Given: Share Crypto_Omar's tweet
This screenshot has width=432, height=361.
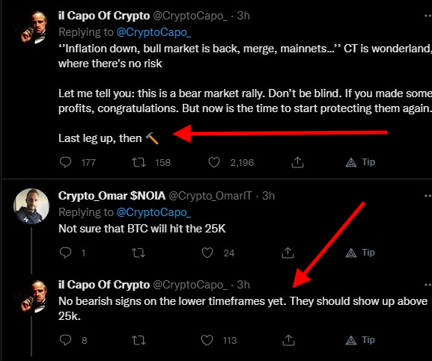Looking at the screenshot, I should pos(288,253).
